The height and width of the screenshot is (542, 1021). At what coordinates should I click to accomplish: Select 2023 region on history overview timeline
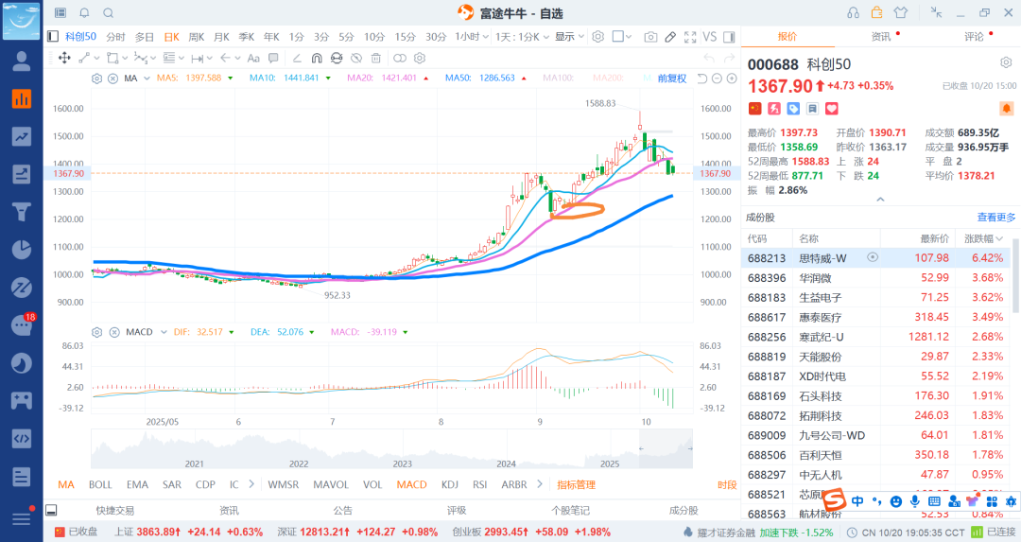[x=403, y=463]
